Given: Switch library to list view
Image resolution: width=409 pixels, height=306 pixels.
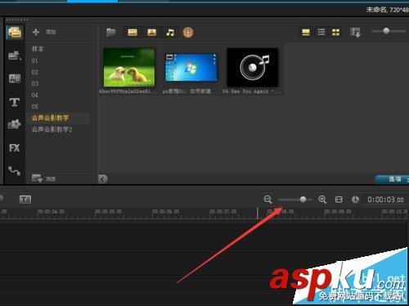Looking at the screenshot, I should click(x=321, y=32).
